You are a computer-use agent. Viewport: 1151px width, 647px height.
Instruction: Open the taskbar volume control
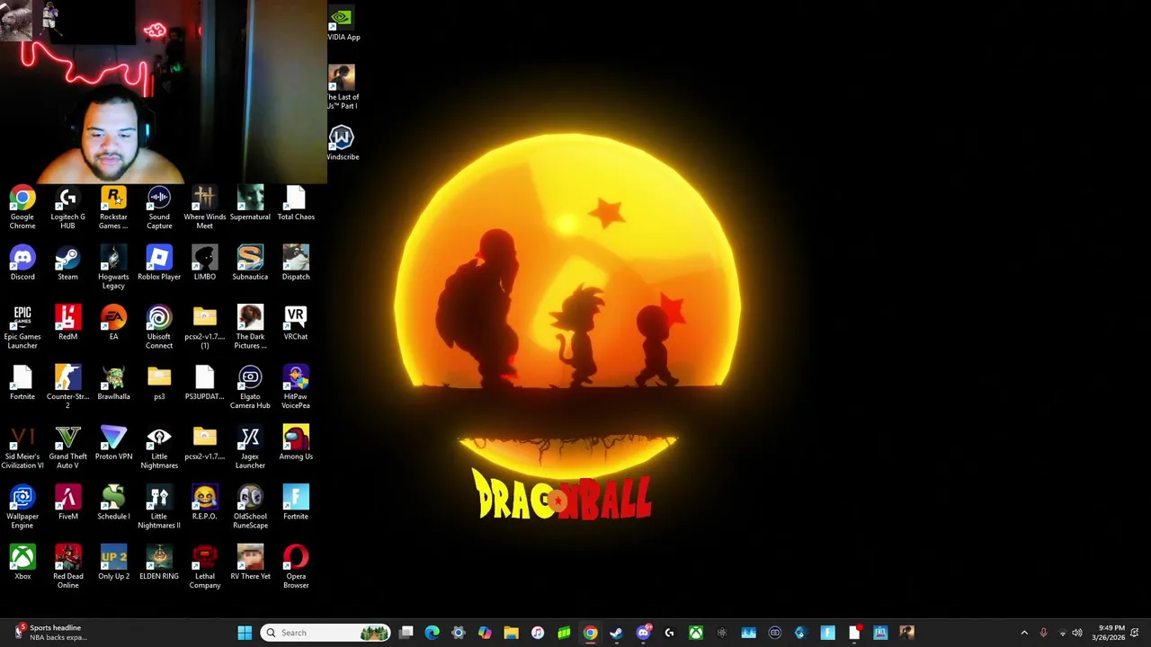coord(1077,633)
